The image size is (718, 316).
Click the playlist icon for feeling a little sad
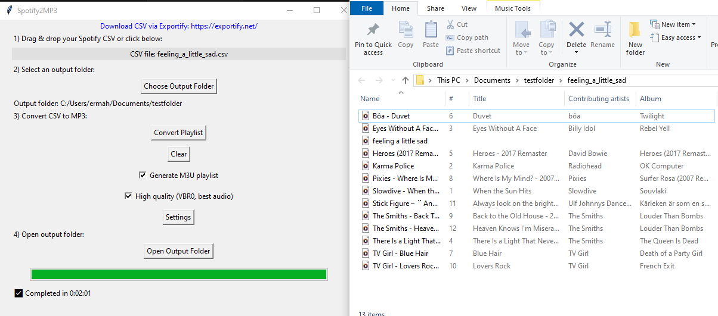point(366,141)
